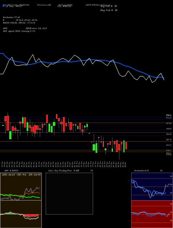Image resolution: width=173 pixels, height=228 pixels.
Task: Click the 'Avg Vol: 0 M' label
Action: (x=108, y=6)
